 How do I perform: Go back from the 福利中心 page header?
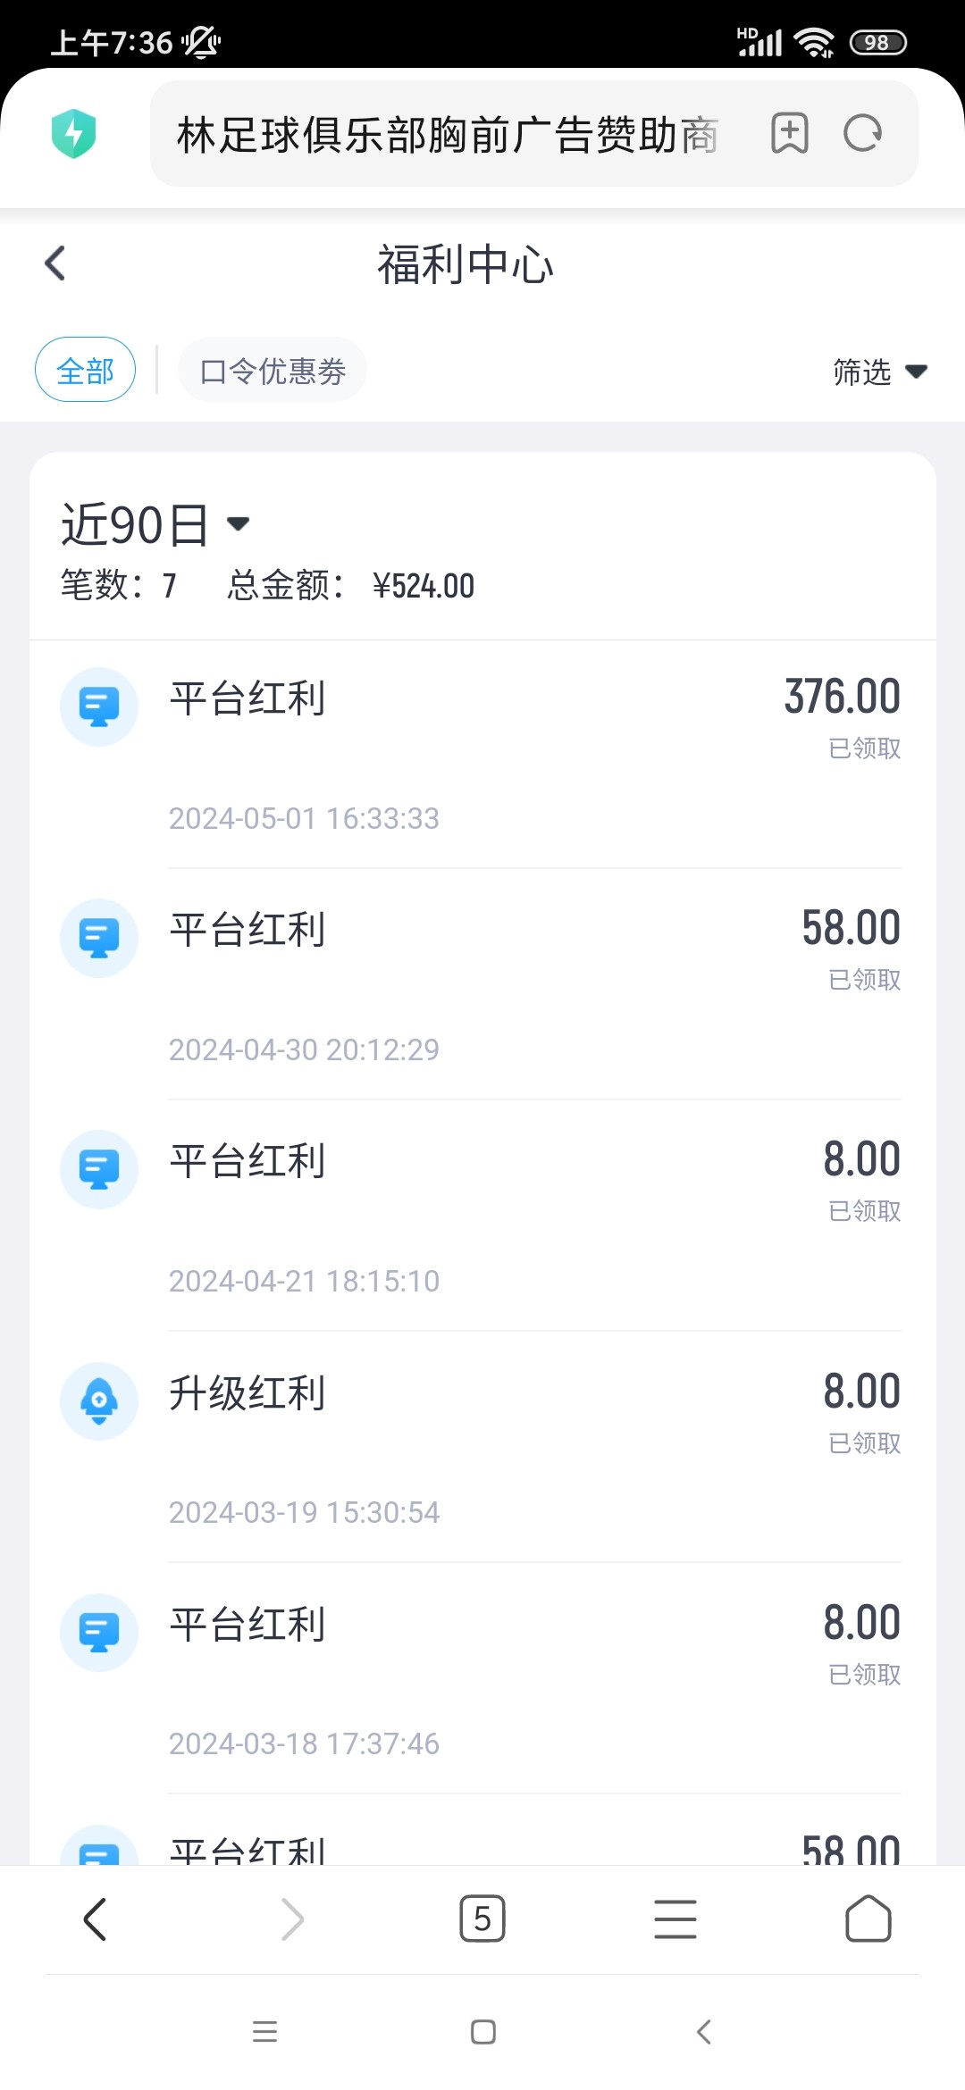point(55,263)
